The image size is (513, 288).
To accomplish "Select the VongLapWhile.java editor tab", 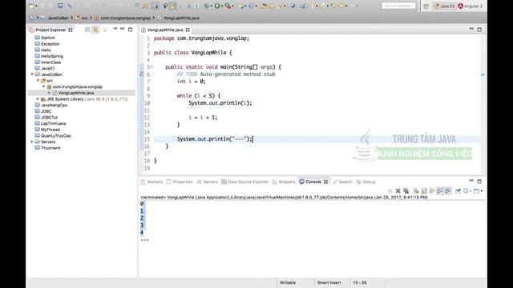I will point(165,30).
